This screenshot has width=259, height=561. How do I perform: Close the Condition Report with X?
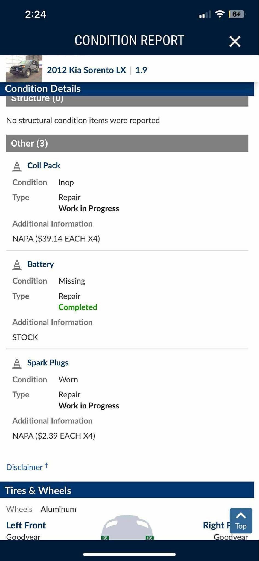coord(235,41)
